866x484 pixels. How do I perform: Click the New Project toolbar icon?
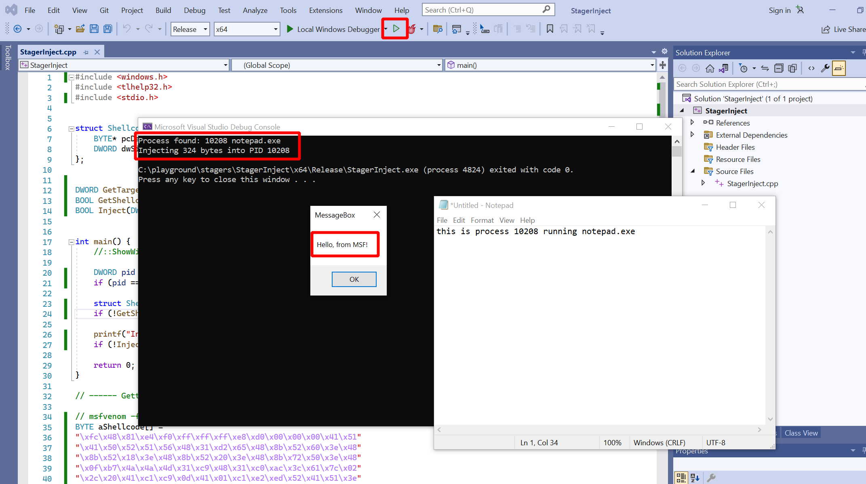click(59, 29)
